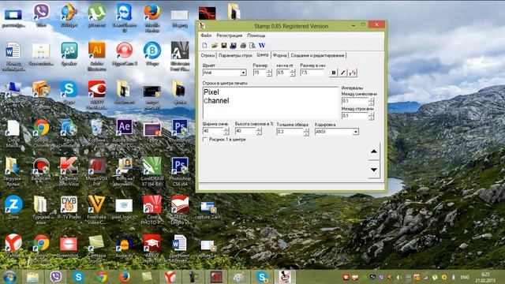Increase symbol width 40 spinner
The image size is (505, 284).
226,129
